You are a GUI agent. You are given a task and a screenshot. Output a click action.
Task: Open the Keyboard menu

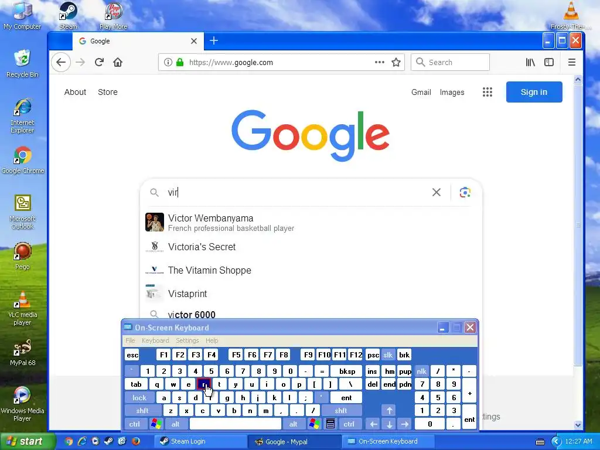(x=155, y=340)
